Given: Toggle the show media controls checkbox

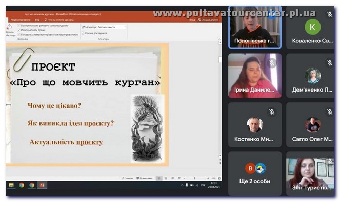Looking at the screenshot, I should (x=19, y=35).
